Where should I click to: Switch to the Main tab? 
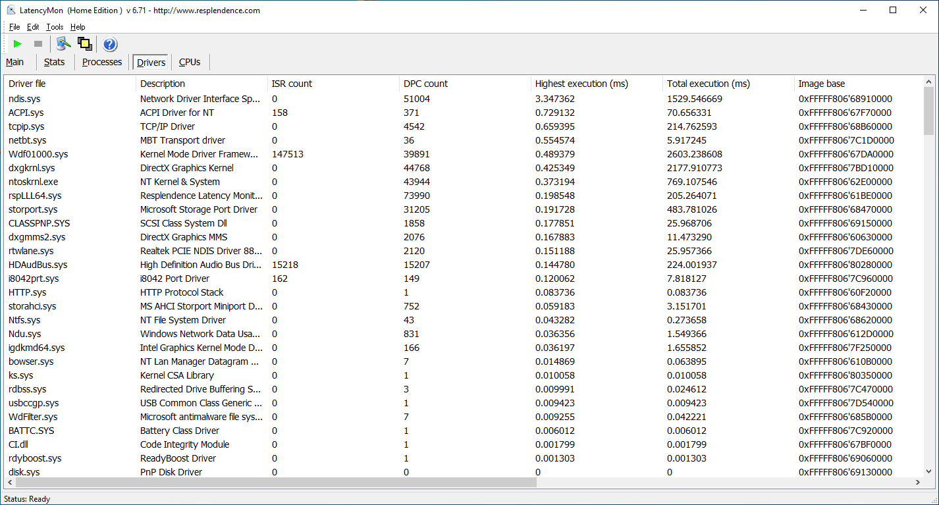point(15,62)
